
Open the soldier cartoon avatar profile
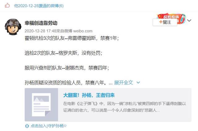(x=13, y=27)
